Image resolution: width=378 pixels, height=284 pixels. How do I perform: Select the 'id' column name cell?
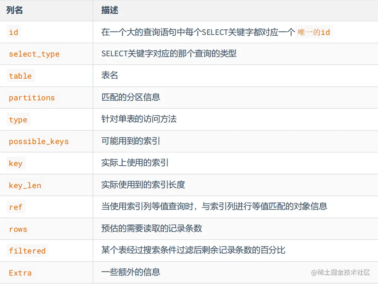tap(14, 32)
